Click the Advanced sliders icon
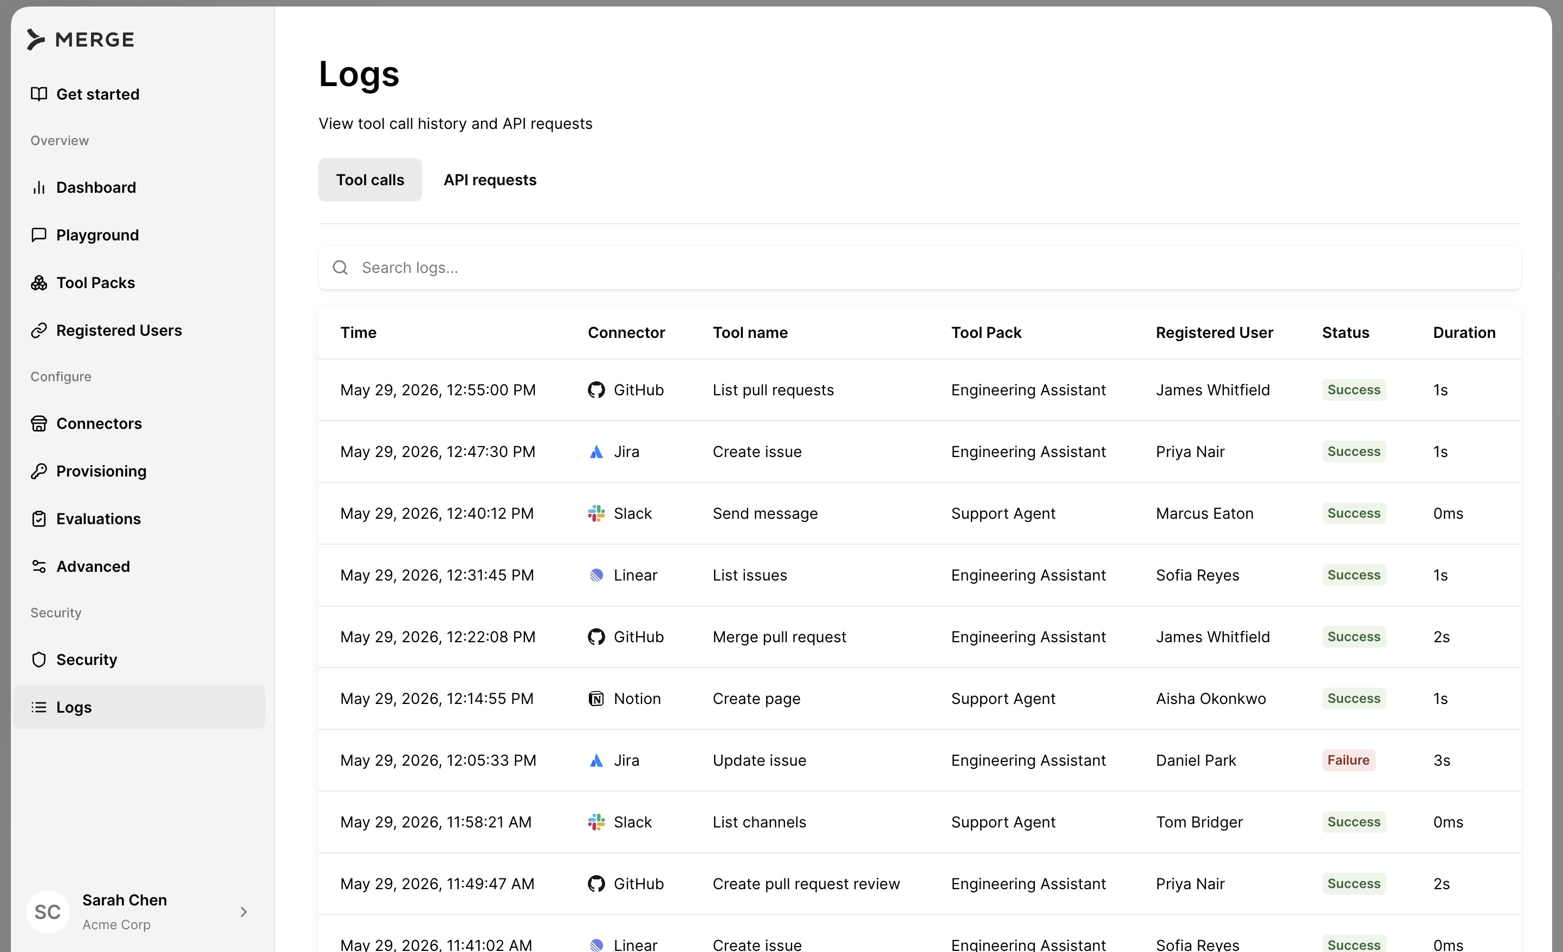This screenshot has width=1563, height=952. click(x=38, y=566)
